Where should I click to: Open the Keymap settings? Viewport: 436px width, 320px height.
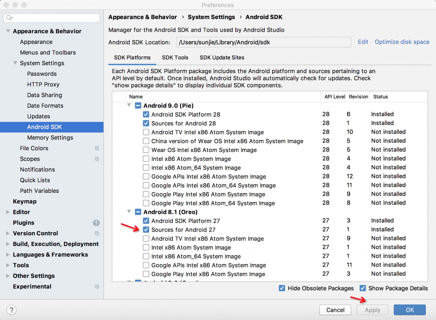25,201
